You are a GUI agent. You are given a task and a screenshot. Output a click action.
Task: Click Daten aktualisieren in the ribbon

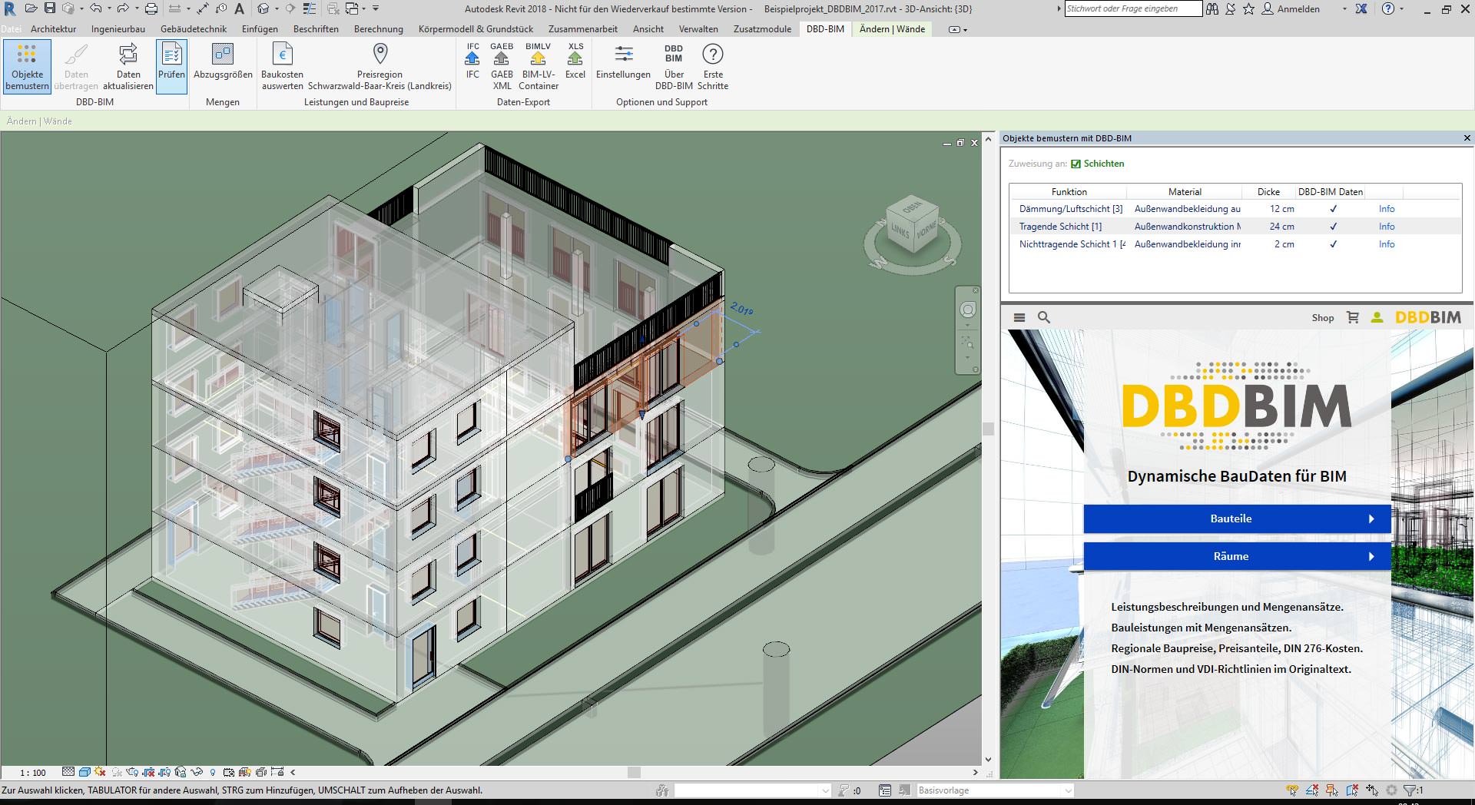click(x=128, y=67)
